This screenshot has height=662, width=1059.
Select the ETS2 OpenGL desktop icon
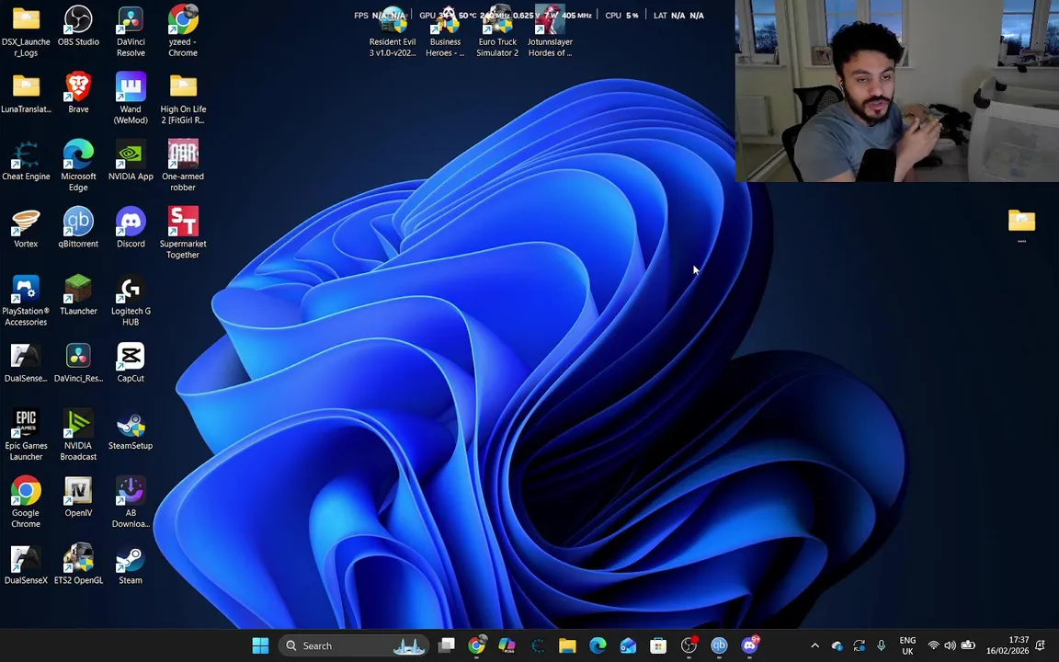(x=78, y=565)
